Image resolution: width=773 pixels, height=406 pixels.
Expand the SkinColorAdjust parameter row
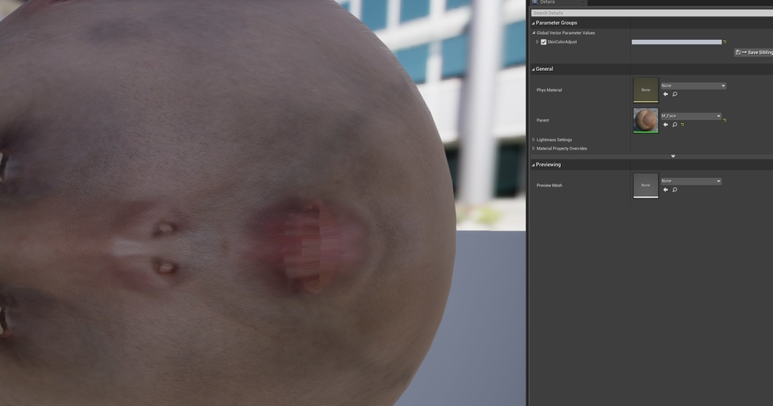537,42
